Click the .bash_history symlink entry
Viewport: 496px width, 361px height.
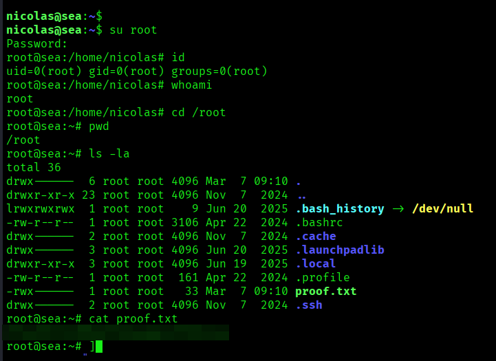pyautogui.click(x=339, y=208)
